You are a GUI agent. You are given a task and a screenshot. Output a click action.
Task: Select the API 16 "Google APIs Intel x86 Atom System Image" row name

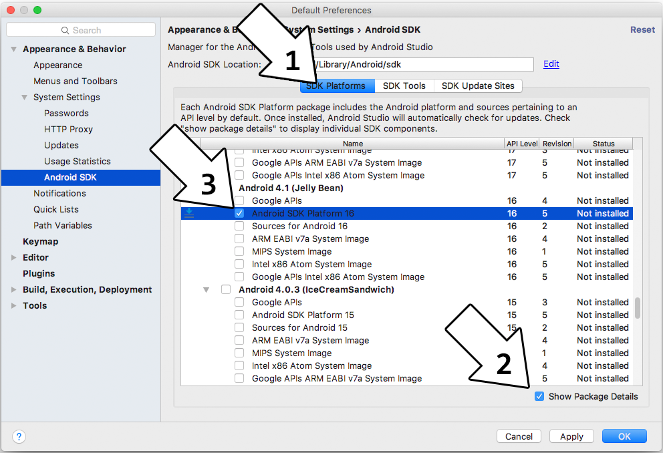tap(338, 277)
